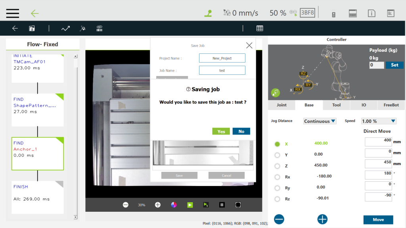Open the hamburger main menu
Screen dimensions: 406x228
[13, 13]
